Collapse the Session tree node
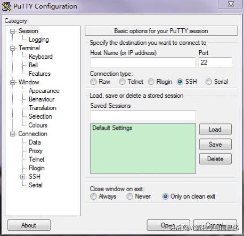Viewport: 244px width, 236px height. (x=12, y=32)
